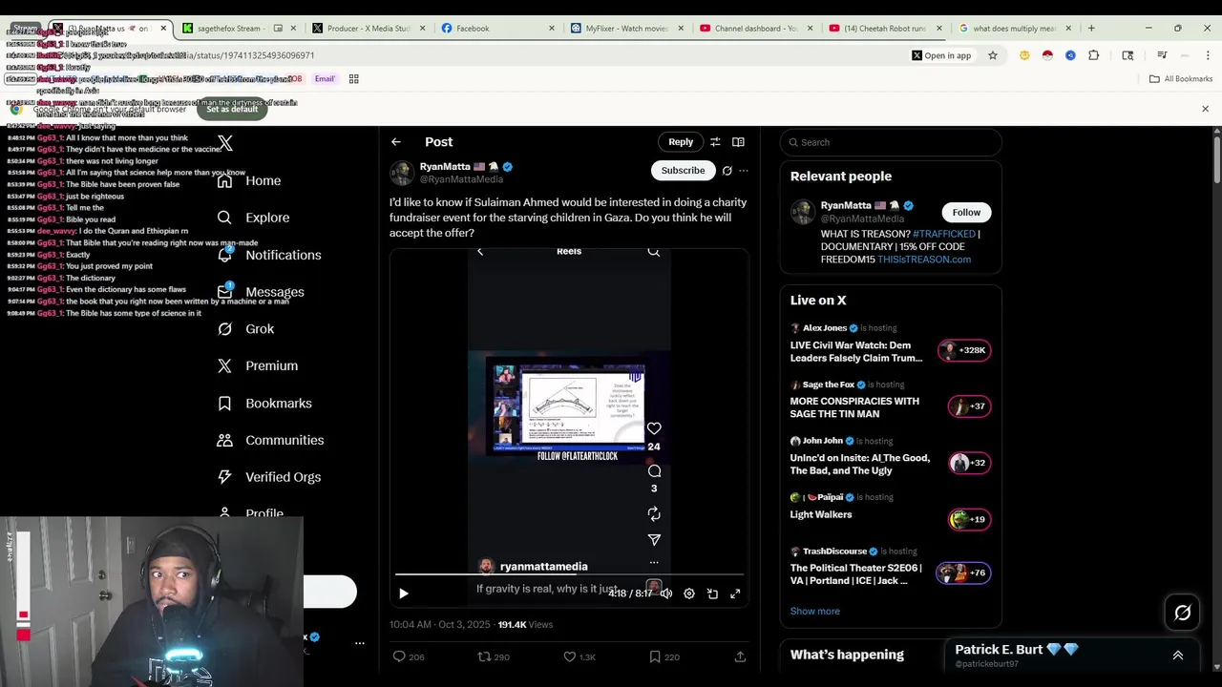
Task: Bookmark the post, 220 bookmarks
Action: click(x=664, y=656)
